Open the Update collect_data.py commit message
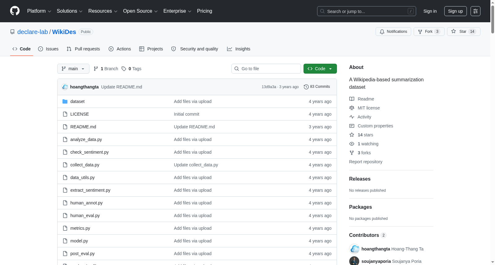 [x=196, y=165]
